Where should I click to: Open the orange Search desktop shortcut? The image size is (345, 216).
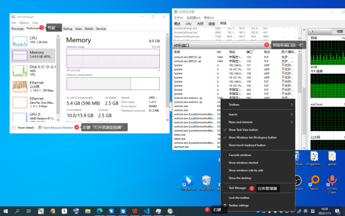314,183
